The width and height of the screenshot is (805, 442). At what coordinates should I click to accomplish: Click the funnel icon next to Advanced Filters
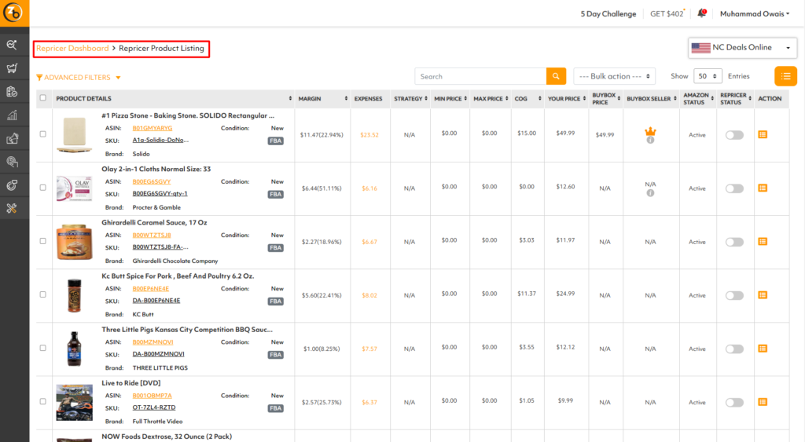coord(39,78)
